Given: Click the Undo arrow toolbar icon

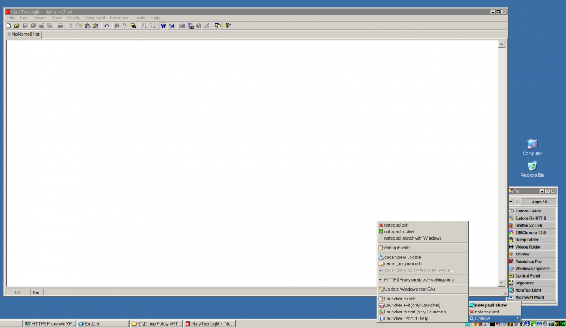Looking at the screenshot, I should (106, 25).
